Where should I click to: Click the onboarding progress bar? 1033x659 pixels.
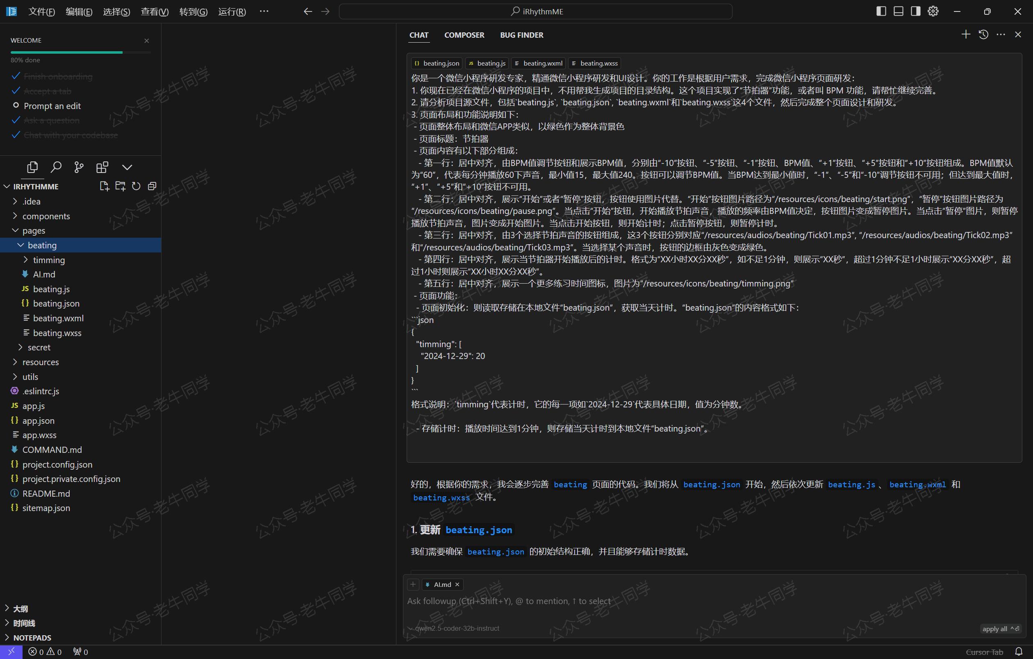[x=81, y=52]
